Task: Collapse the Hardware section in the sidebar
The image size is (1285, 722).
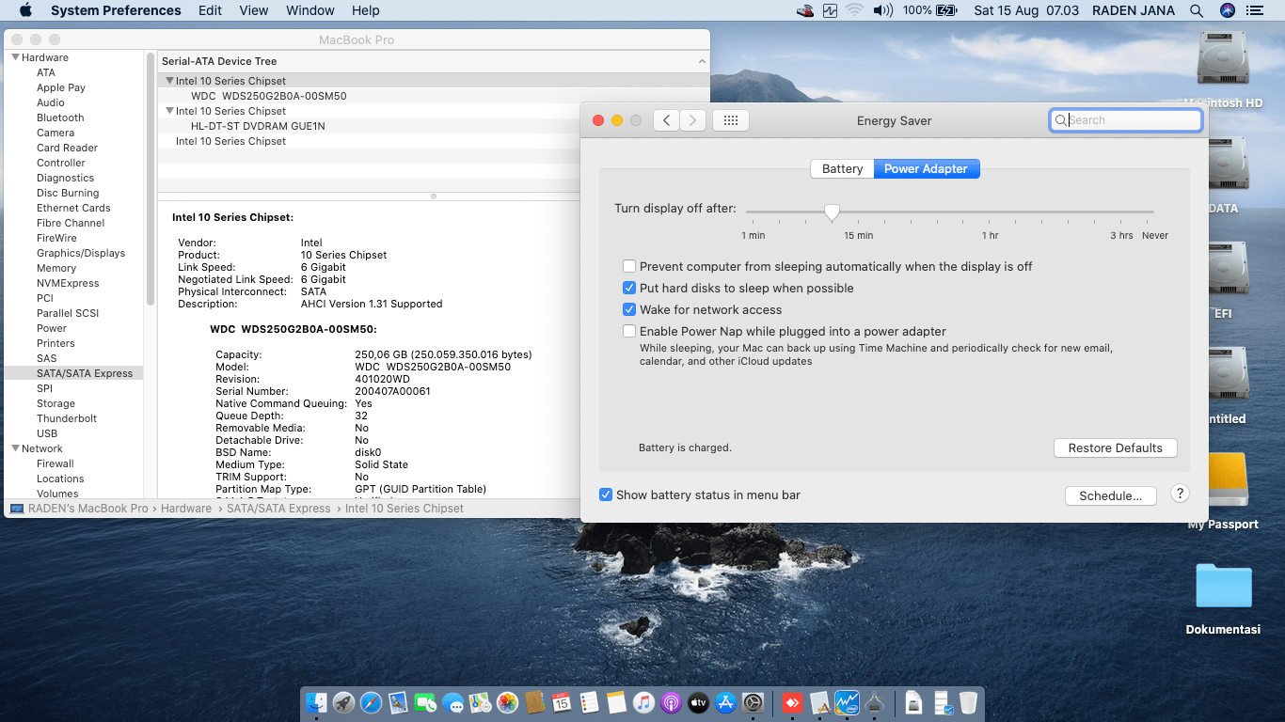Action: click(15, 57)
